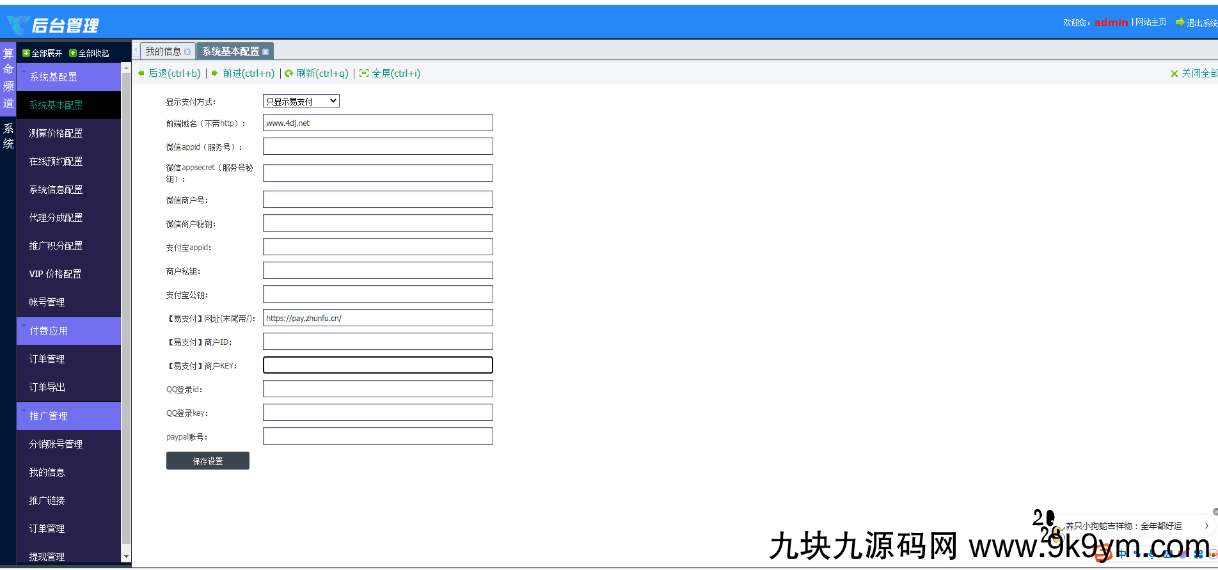The width and height of the screenshot is (1218, 570).
Task: Open 网站主页 link in header
Action: [1151, 22]
